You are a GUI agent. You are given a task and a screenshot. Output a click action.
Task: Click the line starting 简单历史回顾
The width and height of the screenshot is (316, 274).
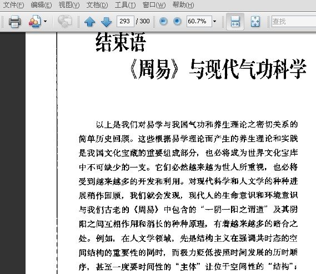[x=188, y=139]
